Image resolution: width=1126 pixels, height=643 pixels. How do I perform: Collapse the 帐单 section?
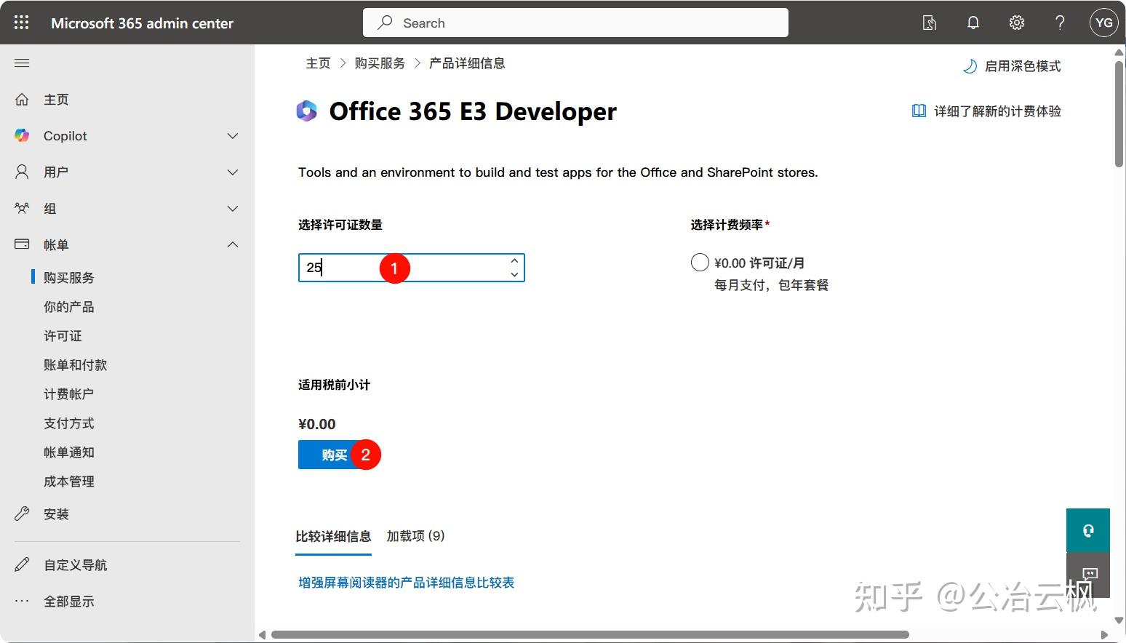coord(232,244)
